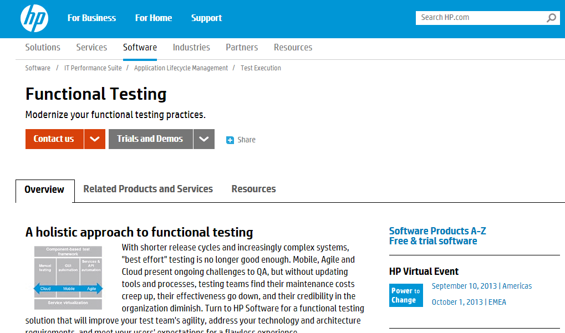565x333 pixels.
Task: Open the Industries navigation menu
Action: pos(191,47)
